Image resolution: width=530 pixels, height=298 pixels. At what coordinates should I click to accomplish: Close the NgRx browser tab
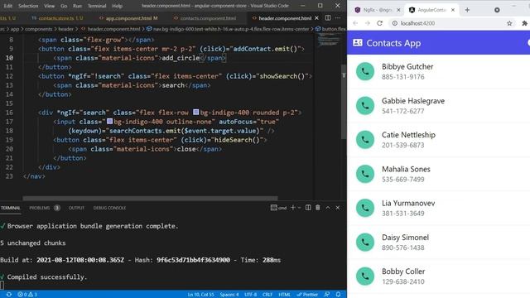pyautogui.click(x=398, y=10)
